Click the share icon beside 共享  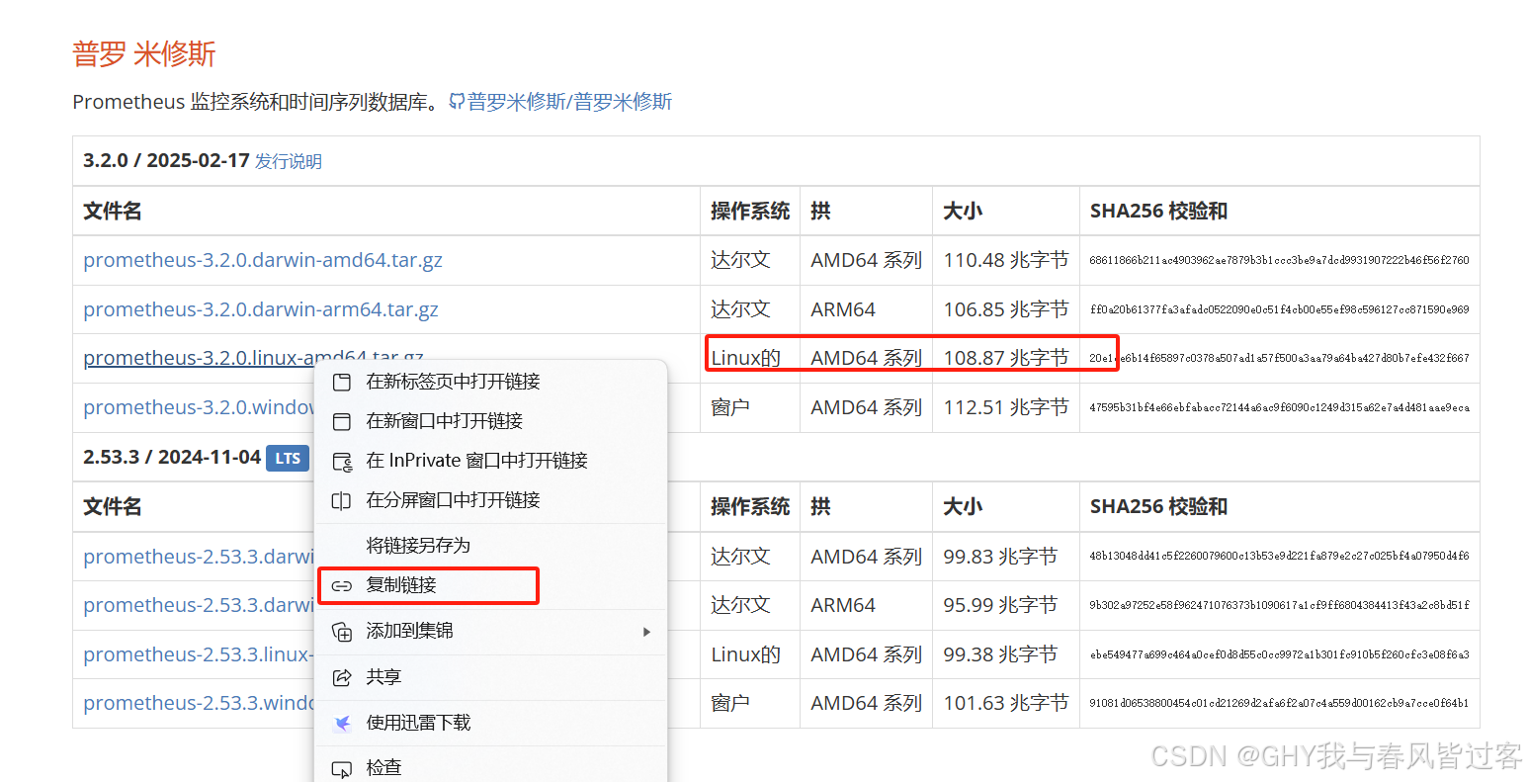coord(342,678)
